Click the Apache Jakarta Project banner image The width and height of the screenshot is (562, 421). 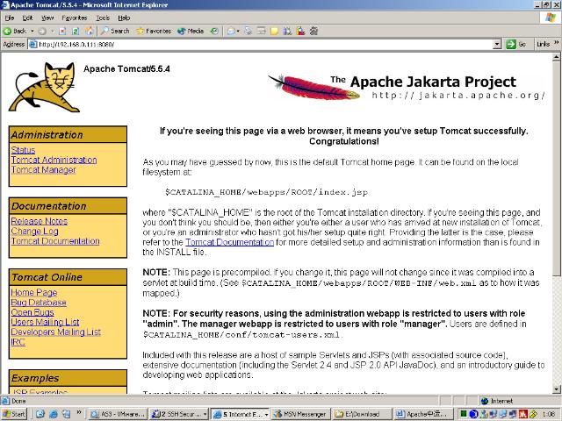coord(407,87)
